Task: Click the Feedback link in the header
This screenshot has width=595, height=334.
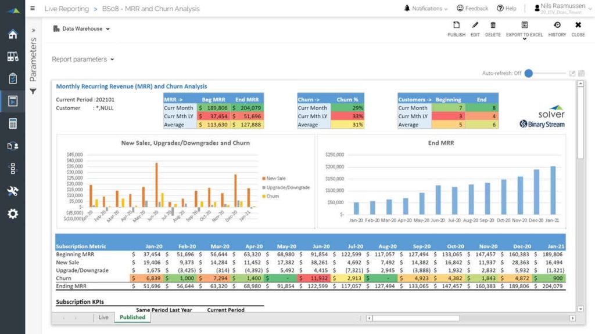Action: 472,8
